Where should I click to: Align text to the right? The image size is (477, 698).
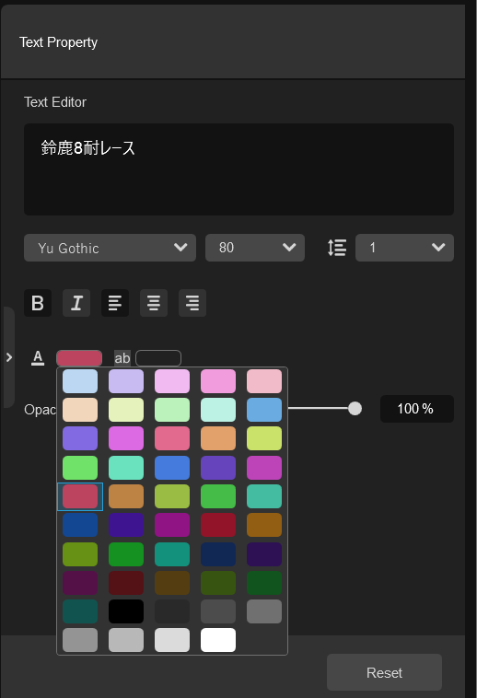click(x=192, y=303)
